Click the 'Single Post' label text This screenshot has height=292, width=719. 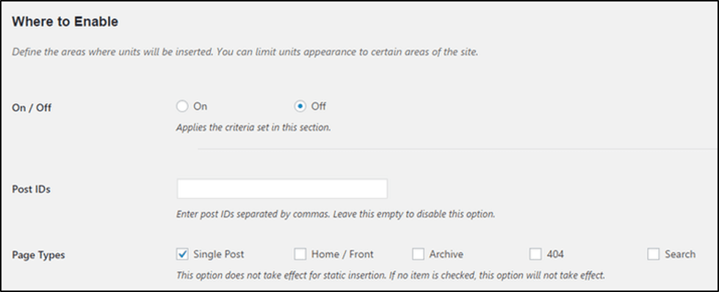coord(219,254)
